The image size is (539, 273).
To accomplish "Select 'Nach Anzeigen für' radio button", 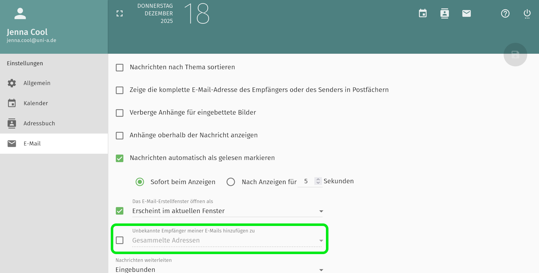I will pyautogui.click(x=231, y=182).
